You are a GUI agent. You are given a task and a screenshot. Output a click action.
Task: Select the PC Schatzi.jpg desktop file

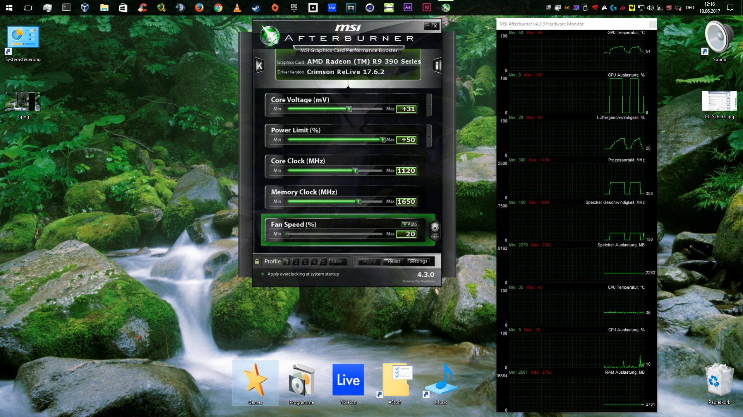pos(719,105)
